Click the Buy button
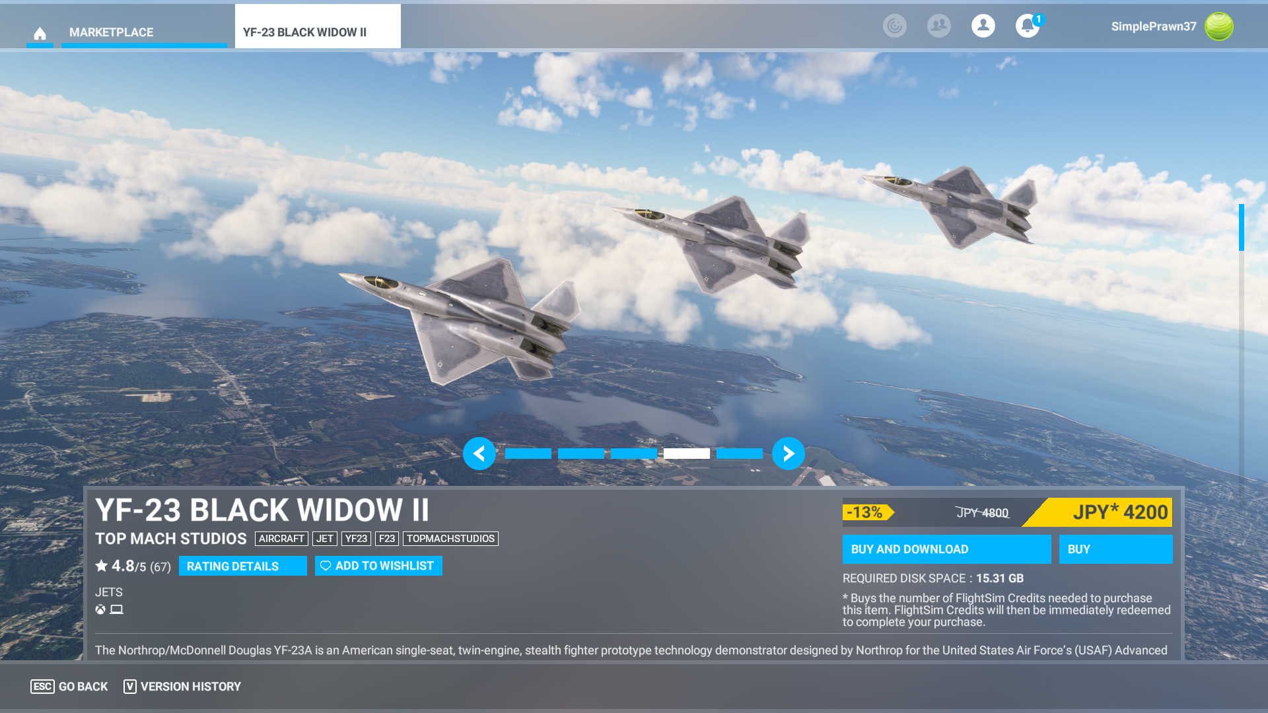This screenshot has width=1268, height=713. [x=1115, y=549]
